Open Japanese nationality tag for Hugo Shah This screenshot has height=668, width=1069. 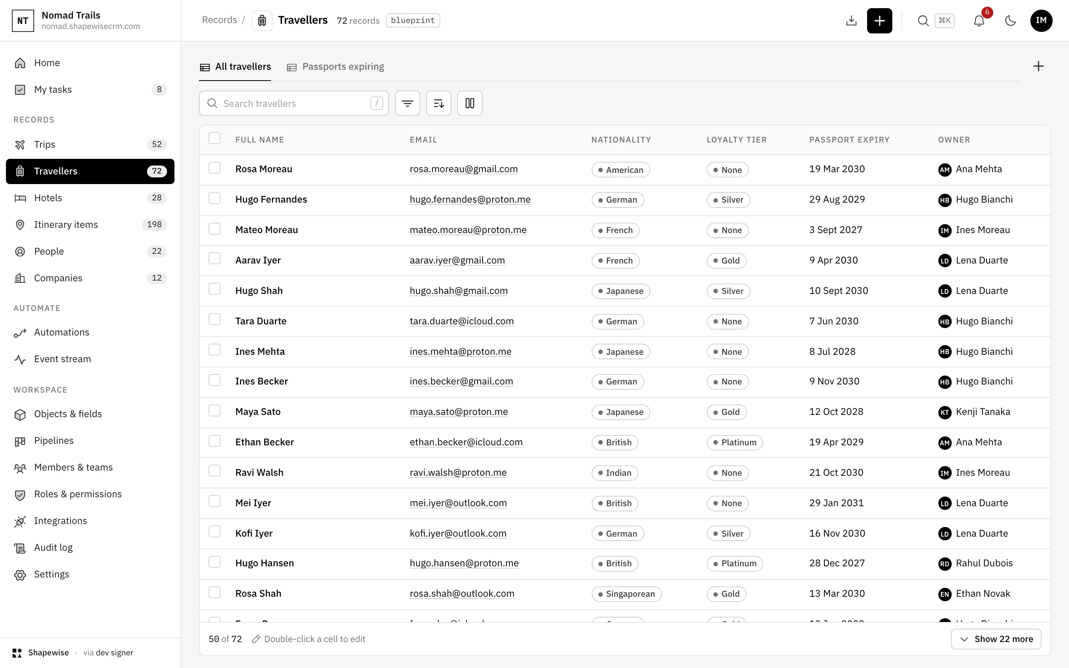(x=621, y=291)
